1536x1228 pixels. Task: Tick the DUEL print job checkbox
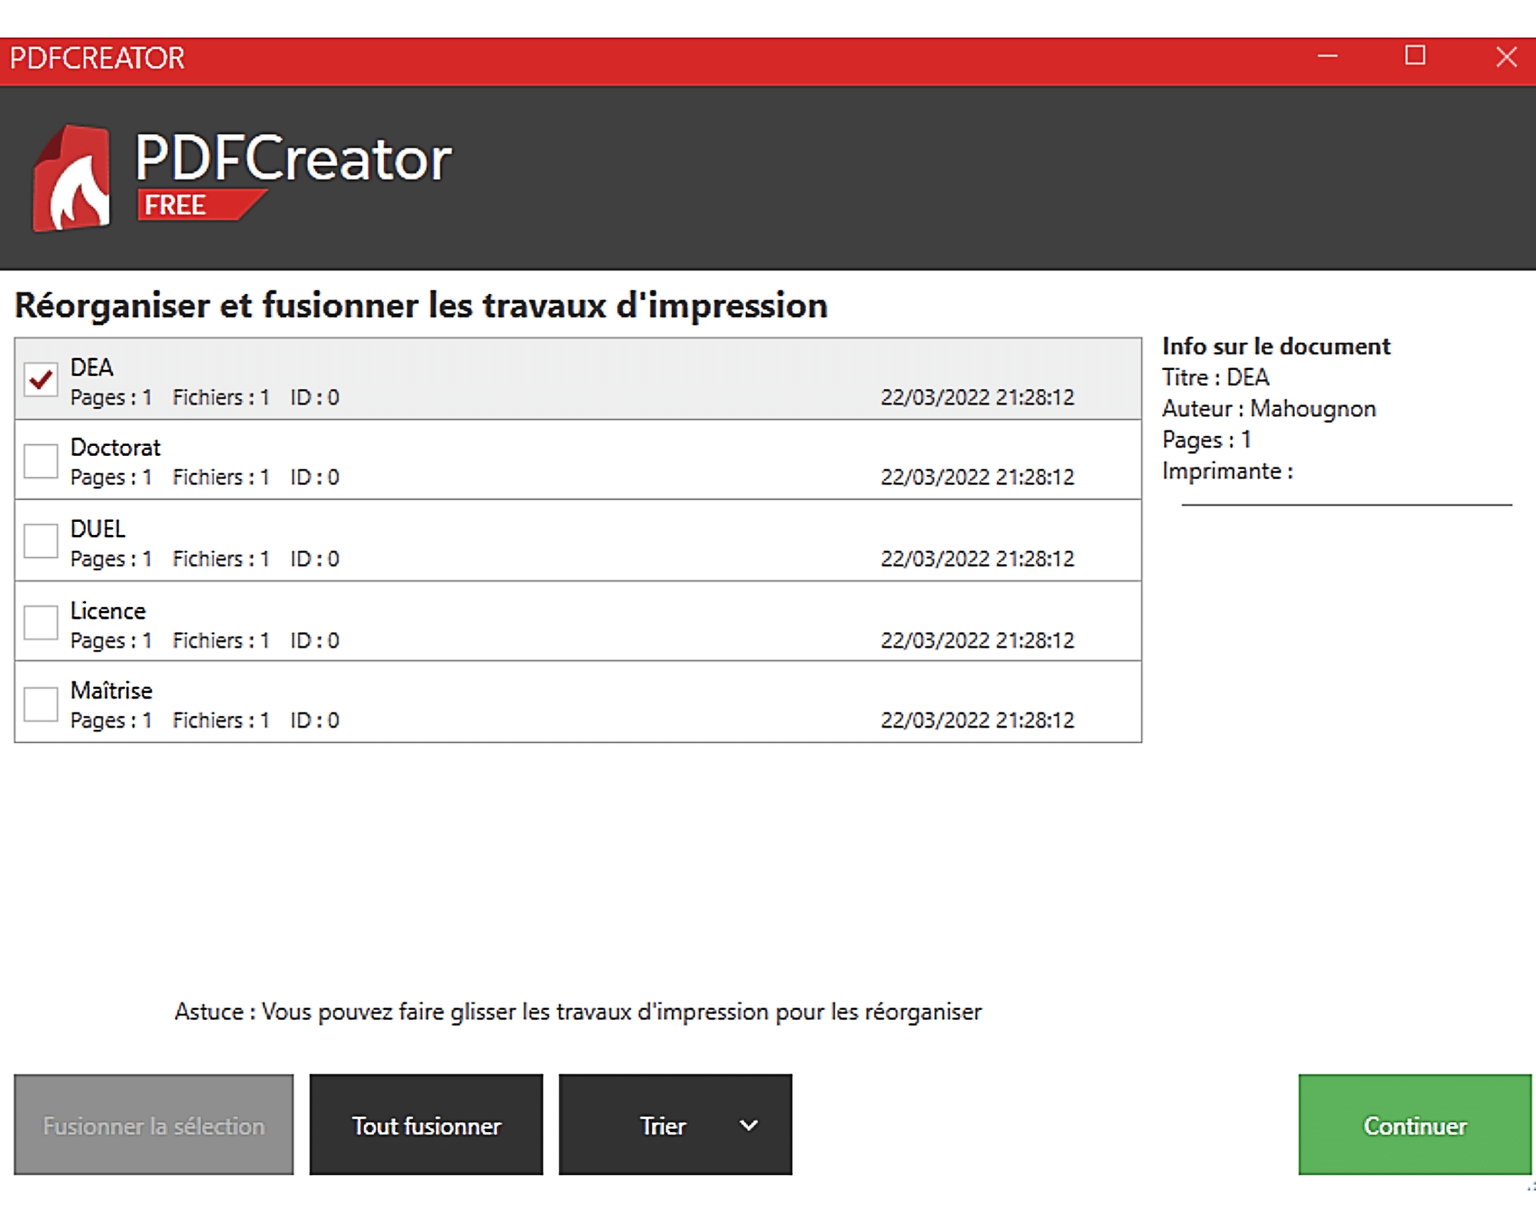tap(41, 541)
